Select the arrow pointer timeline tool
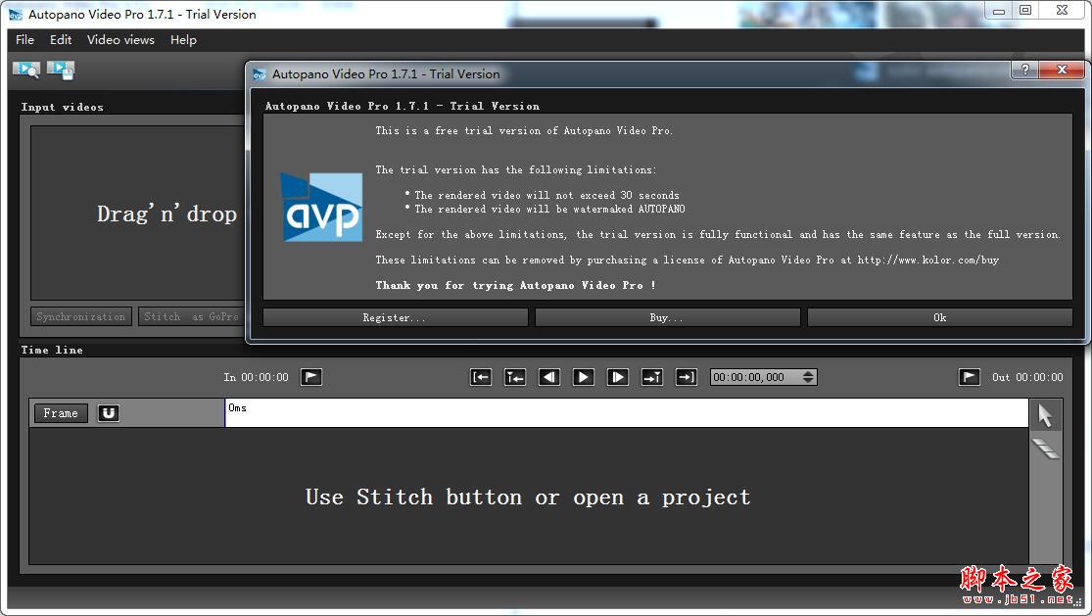The height and width of the screenshot is (616, 1092). [x=1045, y=415]
